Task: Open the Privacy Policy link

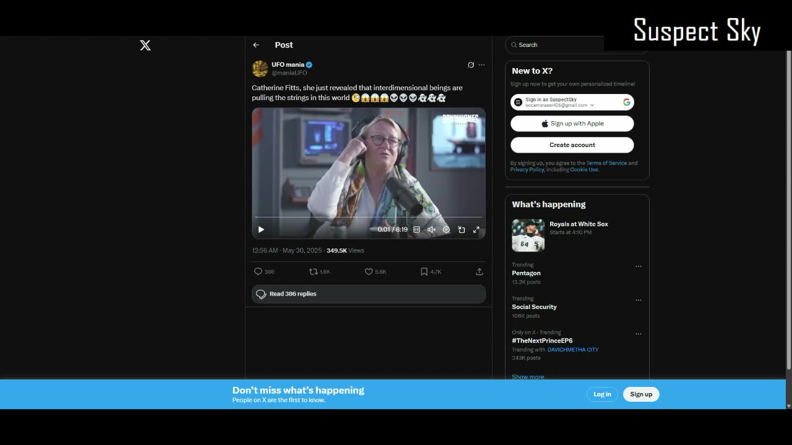Action: 527,169
